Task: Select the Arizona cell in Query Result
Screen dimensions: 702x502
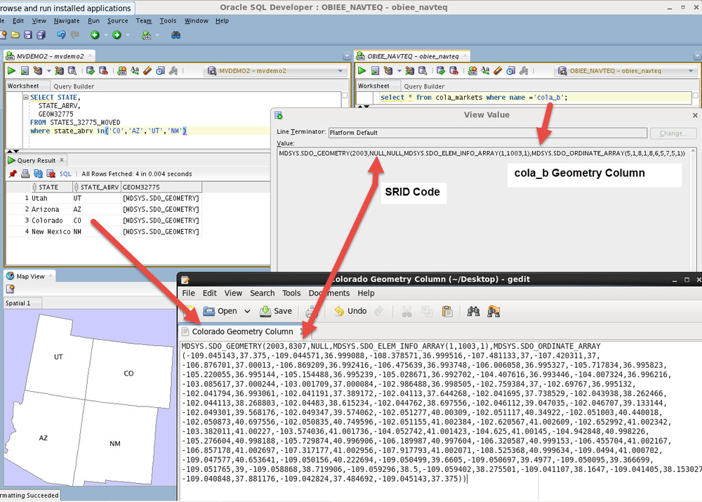Action: pos(51,209)
